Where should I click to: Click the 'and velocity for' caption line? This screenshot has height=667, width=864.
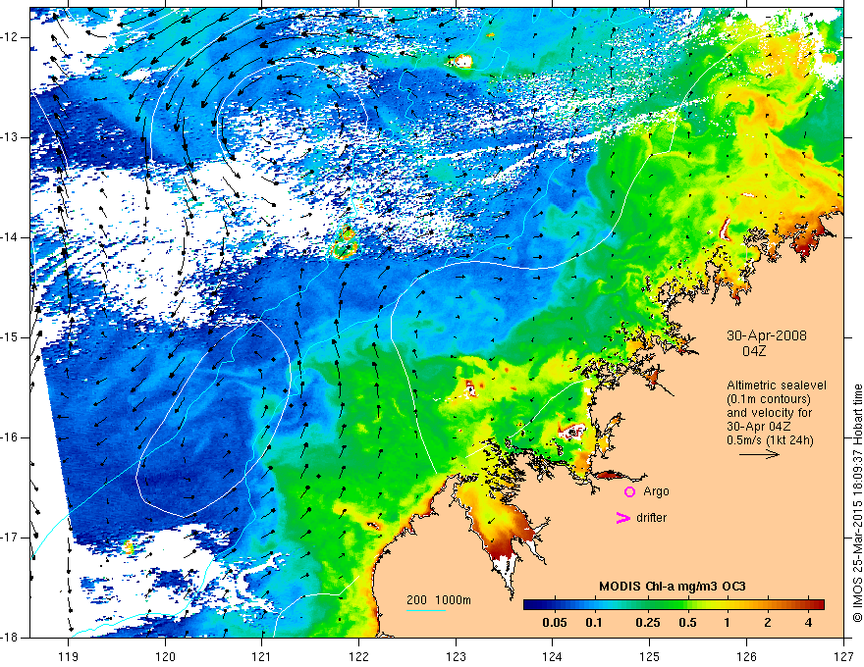pos(769,413)
